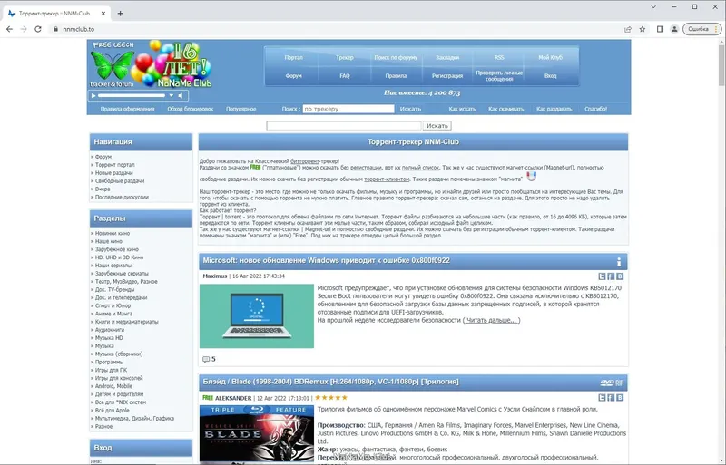Open Проверить личные сообщения
726x465 pixels.
pos(499,76)
